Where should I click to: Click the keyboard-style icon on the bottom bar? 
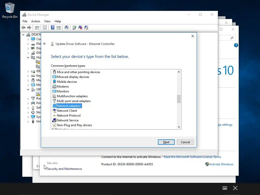pyautogui.click(x=225, y=188)
